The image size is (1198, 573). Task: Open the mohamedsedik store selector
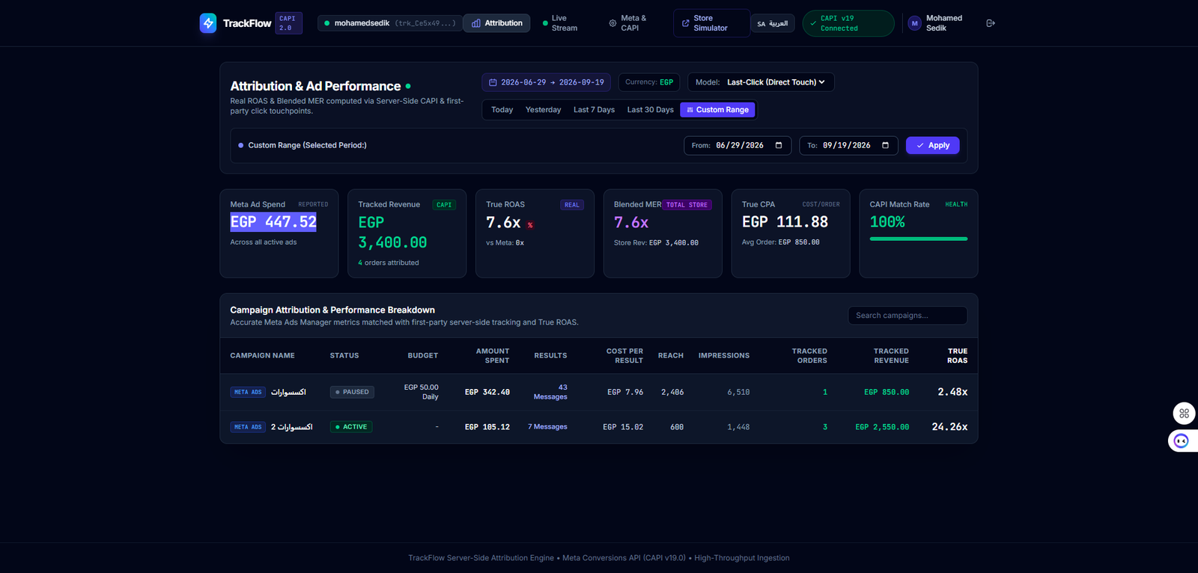(x=389, y=23)
